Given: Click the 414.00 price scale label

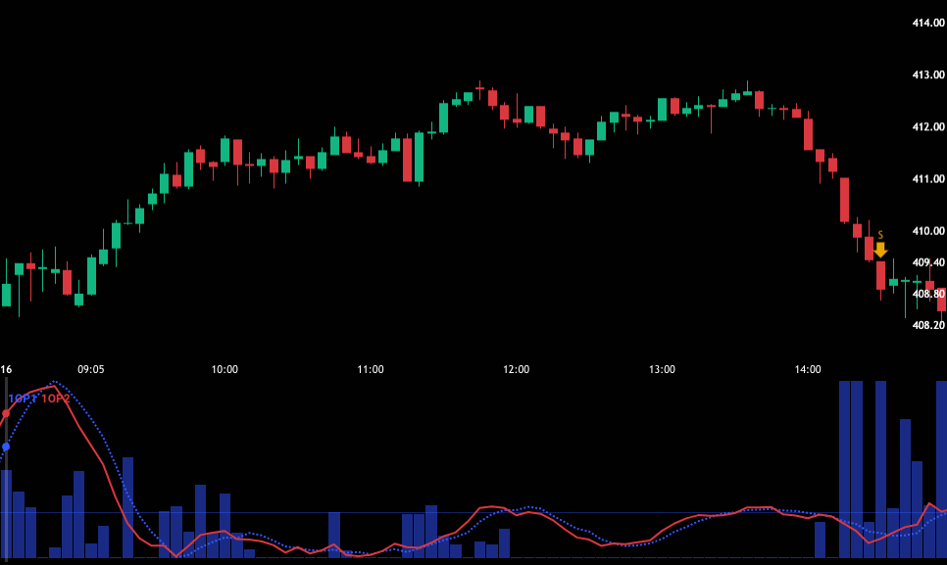Looking at the screenshot, I should [x=927, y=23].
